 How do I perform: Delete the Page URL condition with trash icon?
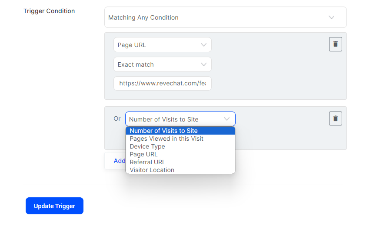point(335,44)
